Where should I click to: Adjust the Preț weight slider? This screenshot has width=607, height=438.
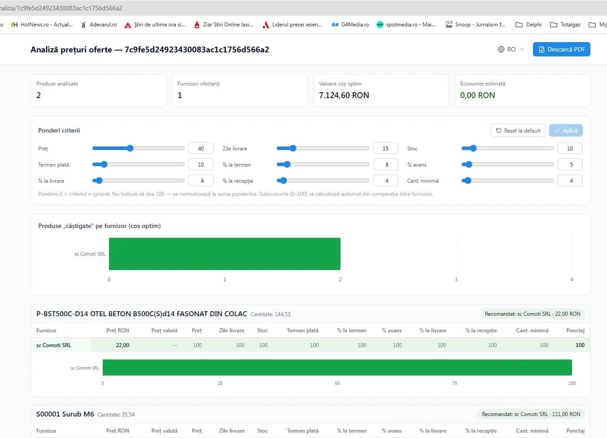pos(130,148)
